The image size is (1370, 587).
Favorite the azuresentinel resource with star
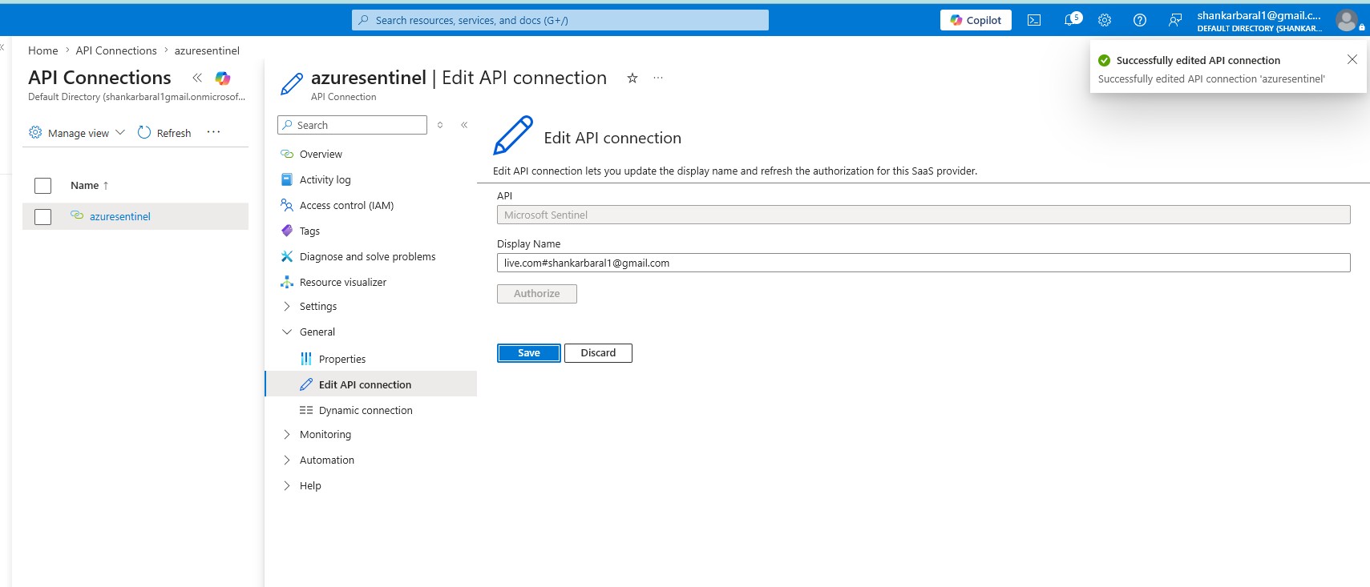point(632,78)
